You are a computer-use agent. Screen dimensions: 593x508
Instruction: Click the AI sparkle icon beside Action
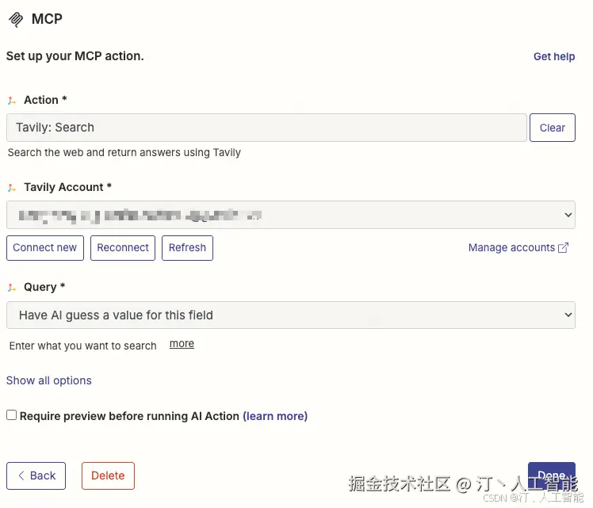tap(12, 101)
